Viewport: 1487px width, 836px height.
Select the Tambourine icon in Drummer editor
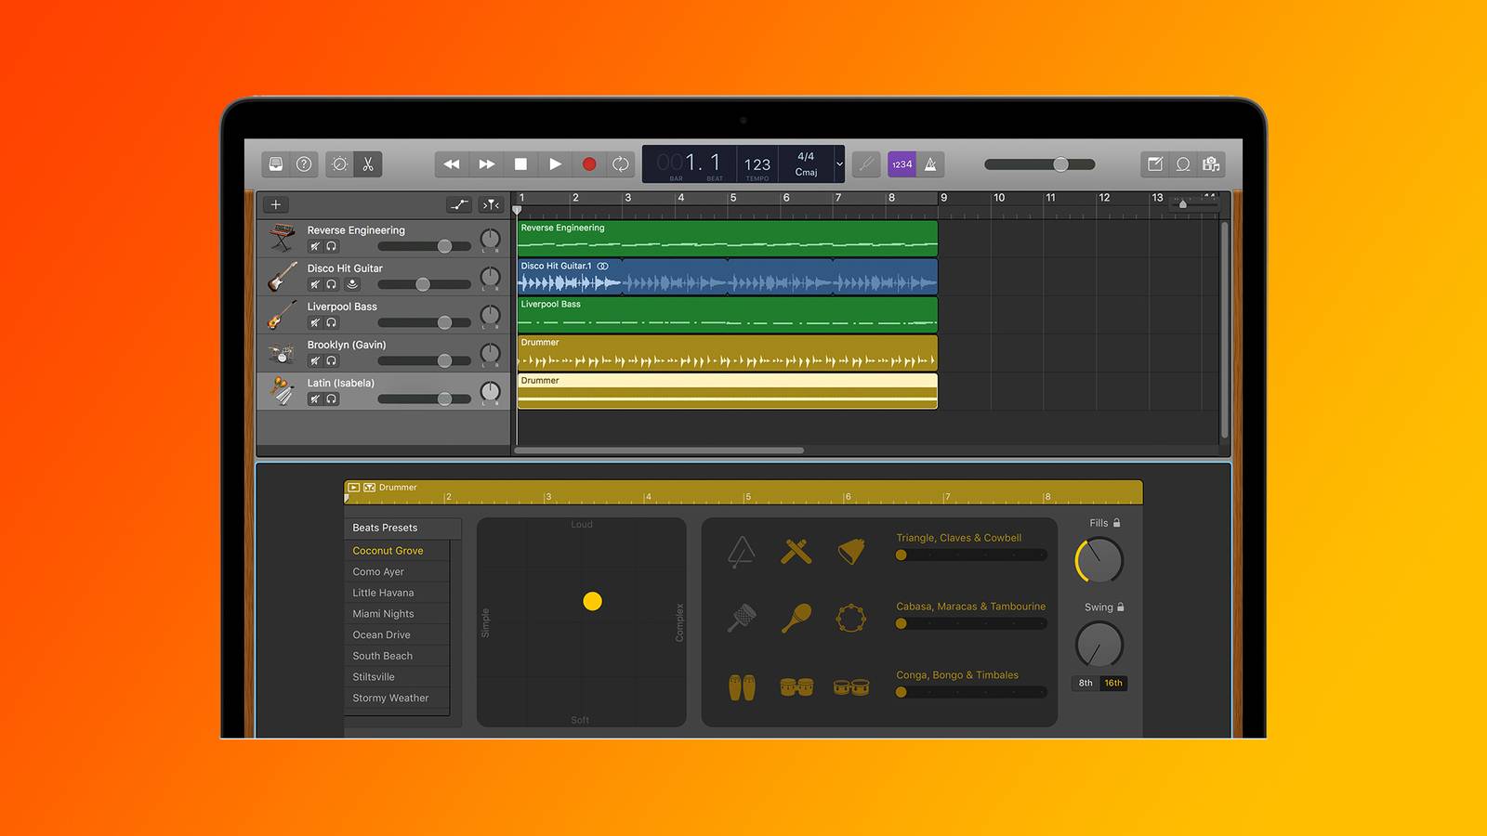(x=852, y=619)
